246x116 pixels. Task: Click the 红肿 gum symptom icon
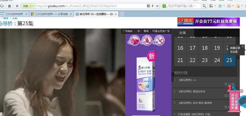pyautogui.click(x=134, y=40)
